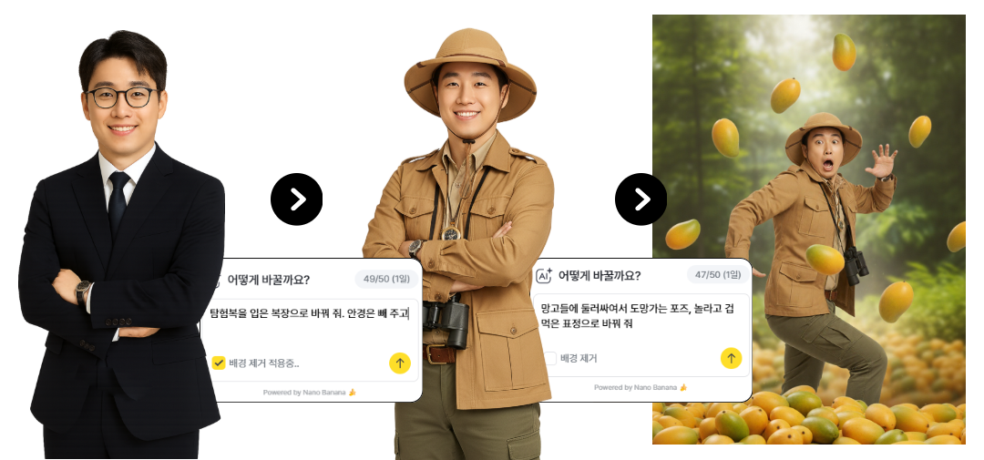The height and width of the screenshot is (460, 984).
Task: Click the prompt field containing 탐험복을 입은 복장으로
Action: click(x=311, y=312)
